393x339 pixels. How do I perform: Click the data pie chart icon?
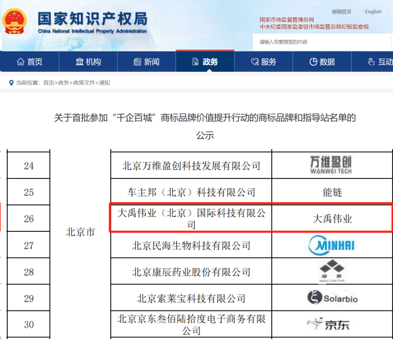click(313, 62)
